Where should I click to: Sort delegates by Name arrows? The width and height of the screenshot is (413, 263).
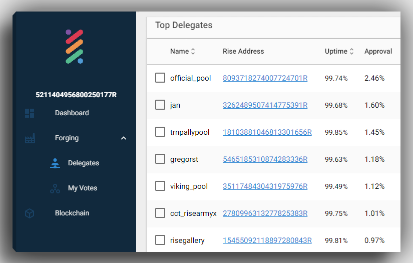(x=193, y=51)
